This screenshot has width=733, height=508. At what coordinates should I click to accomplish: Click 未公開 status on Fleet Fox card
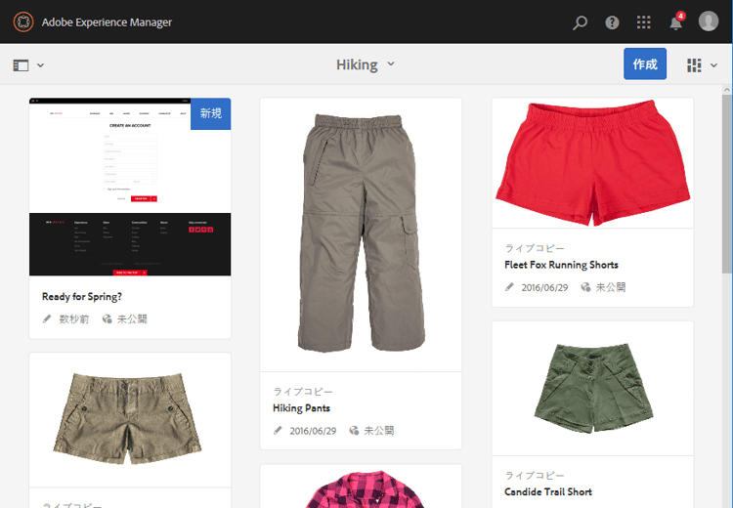pyautogui.click(x=611, y=287)
